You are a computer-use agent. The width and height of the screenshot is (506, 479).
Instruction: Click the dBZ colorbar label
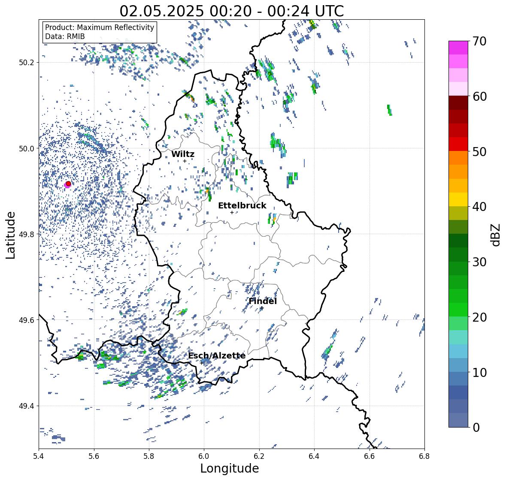495,235
